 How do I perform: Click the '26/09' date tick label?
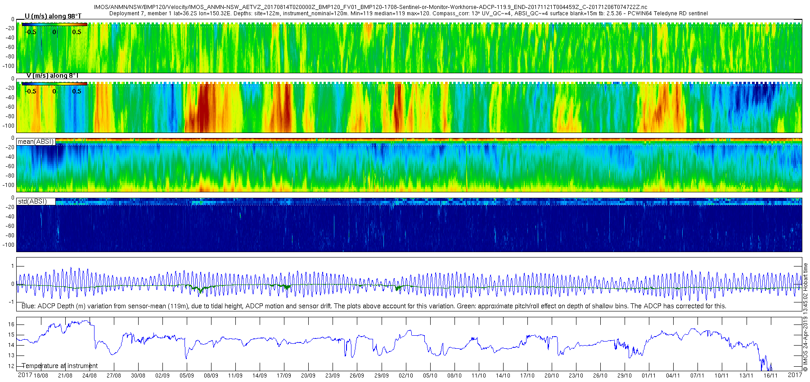tap(357, 375)
